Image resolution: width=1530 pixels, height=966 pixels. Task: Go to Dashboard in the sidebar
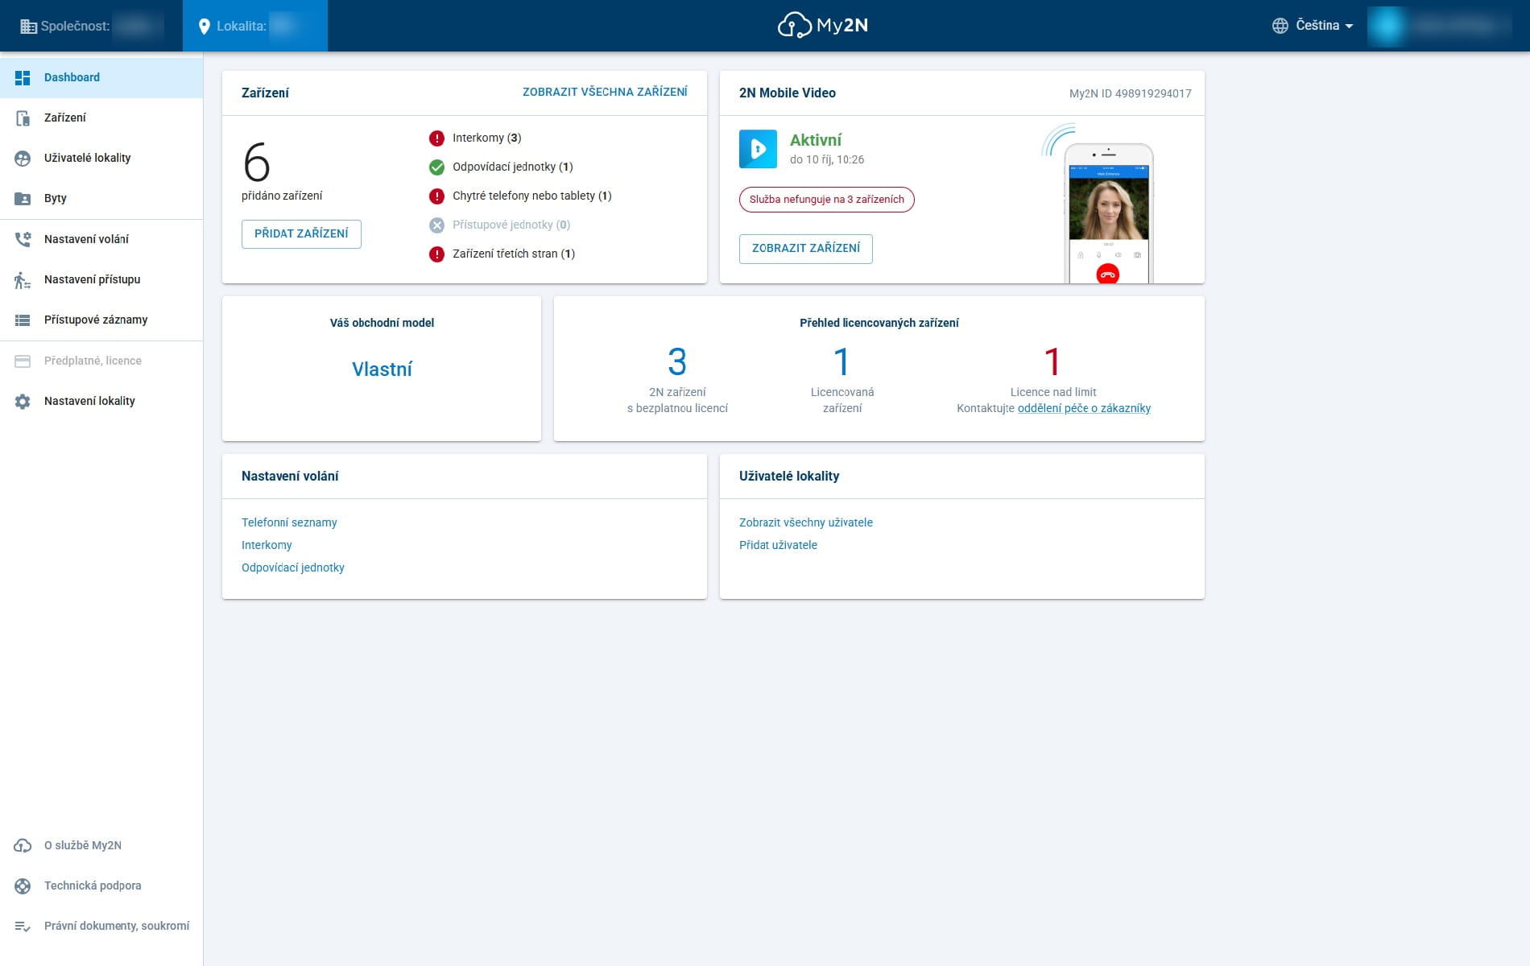(101, 77)
